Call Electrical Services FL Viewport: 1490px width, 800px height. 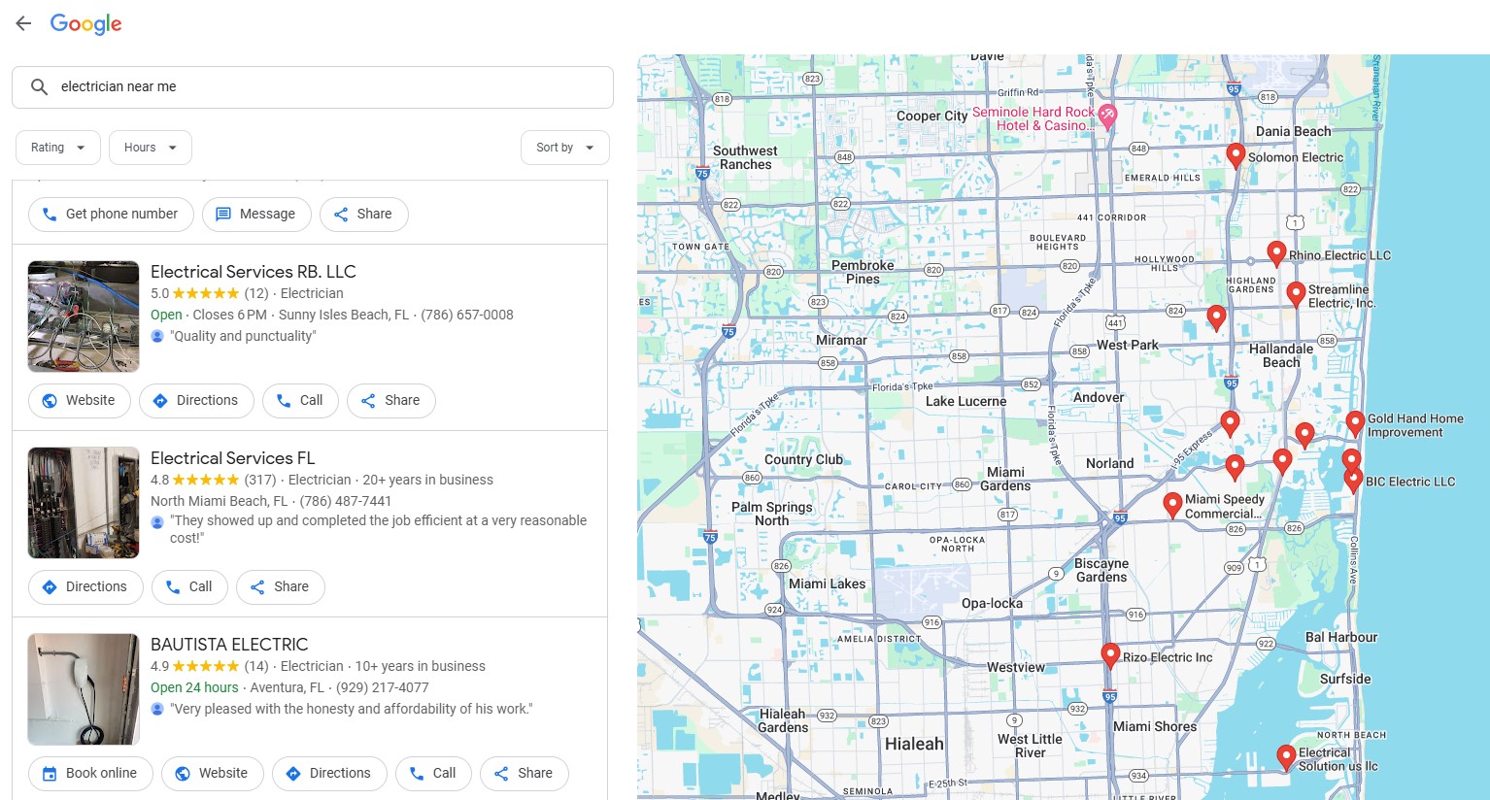189,587
